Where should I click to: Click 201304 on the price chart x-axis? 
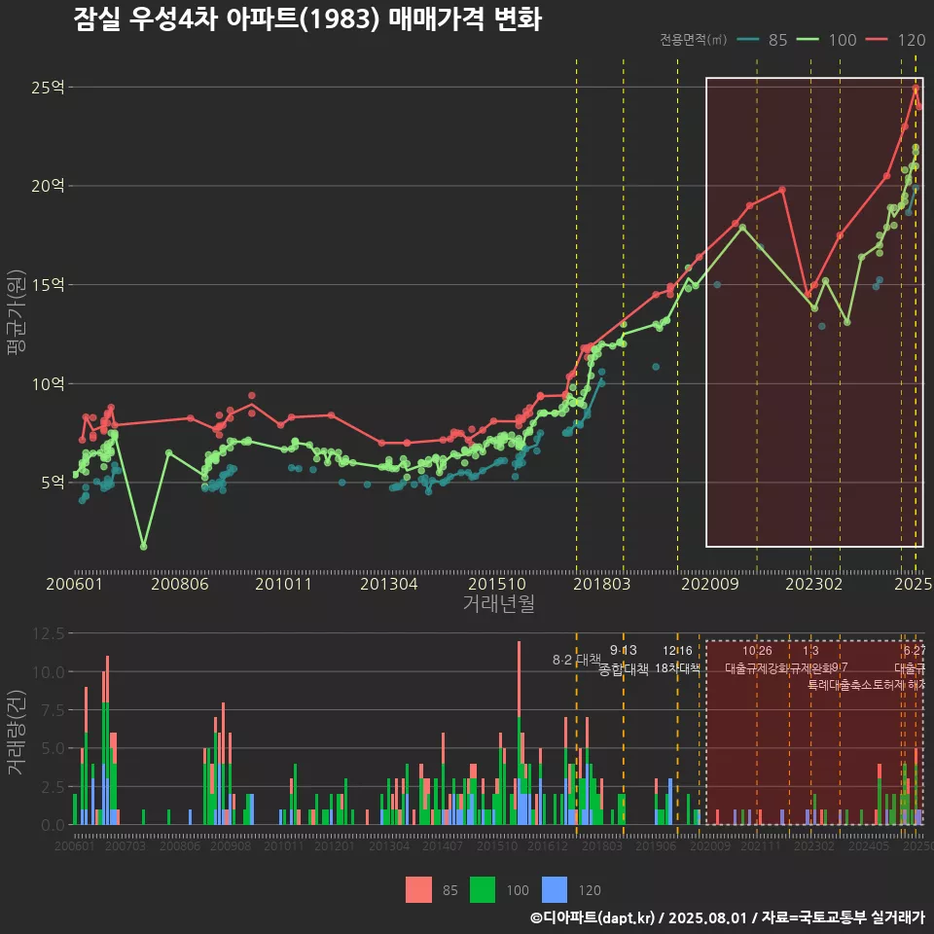point(388,584)
